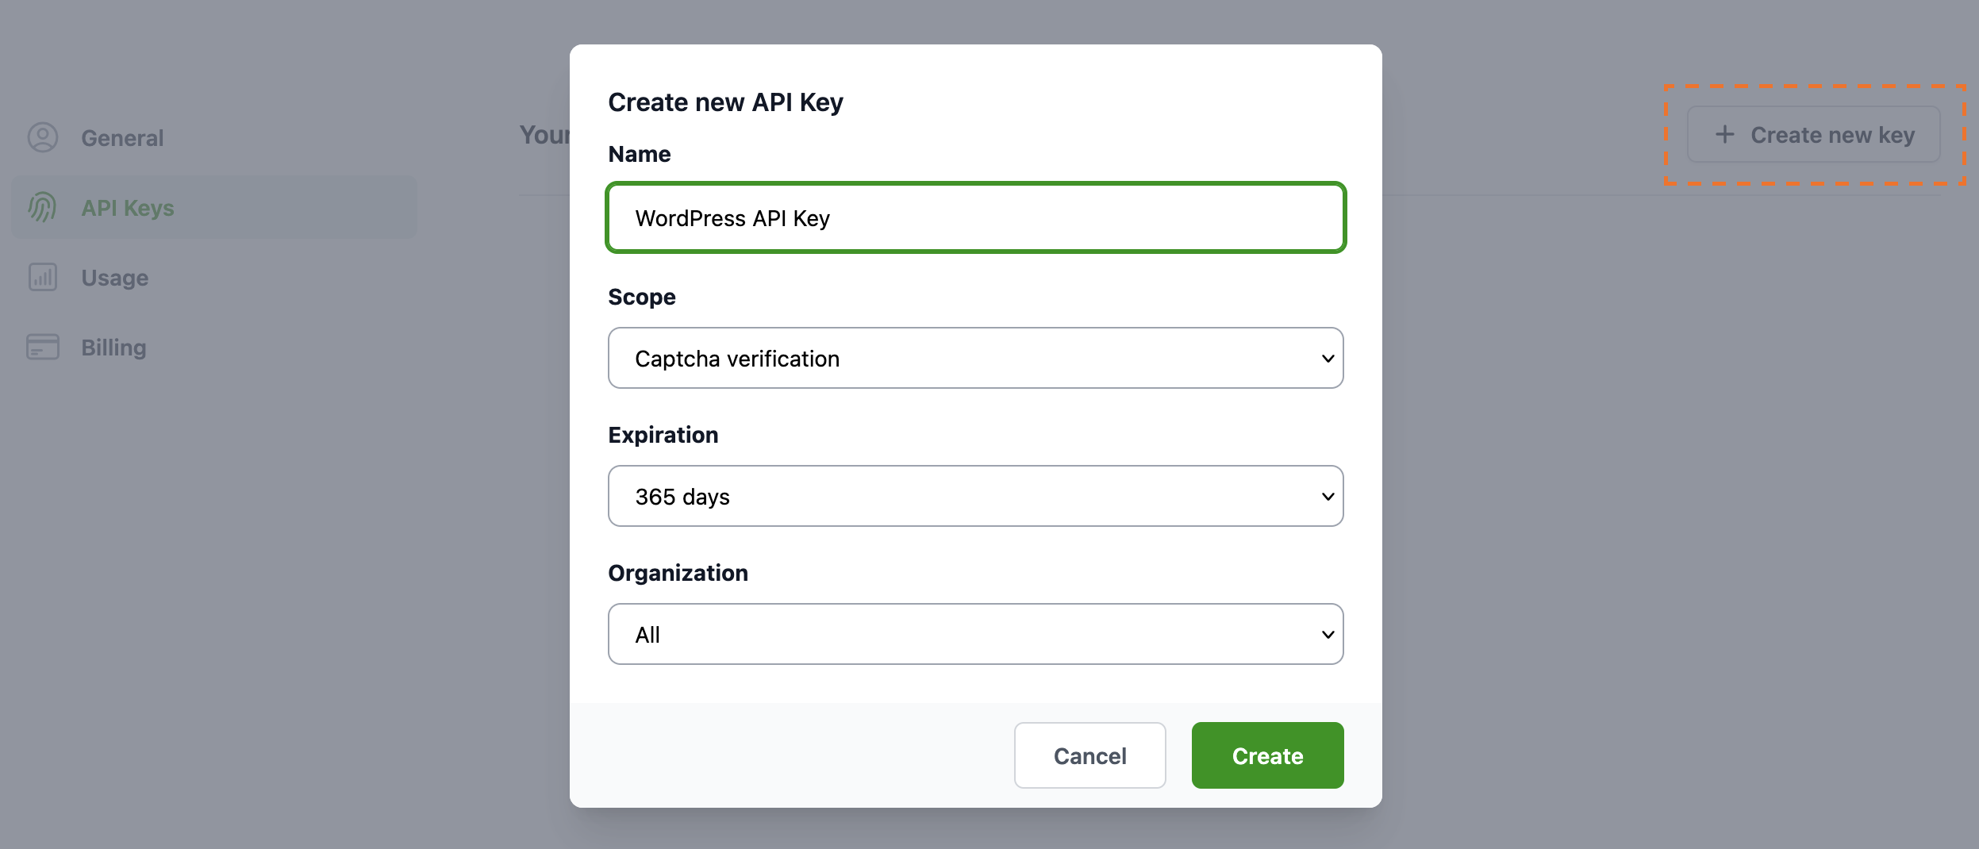
Task: Click the green Create button
Action: coord(1266,755)
